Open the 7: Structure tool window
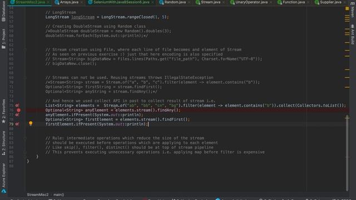 (x=3, y=143)
